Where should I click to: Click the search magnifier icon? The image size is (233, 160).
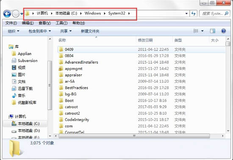click(227, 14)
